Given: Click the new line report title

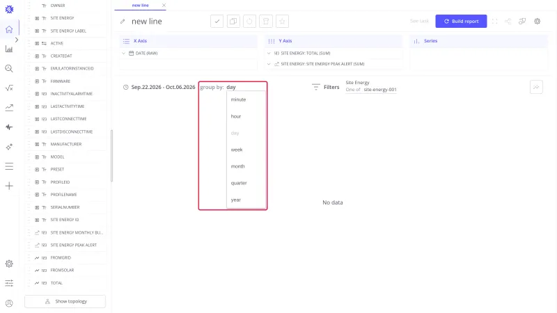Looking at the screenshot, I should tap(147, 22).
